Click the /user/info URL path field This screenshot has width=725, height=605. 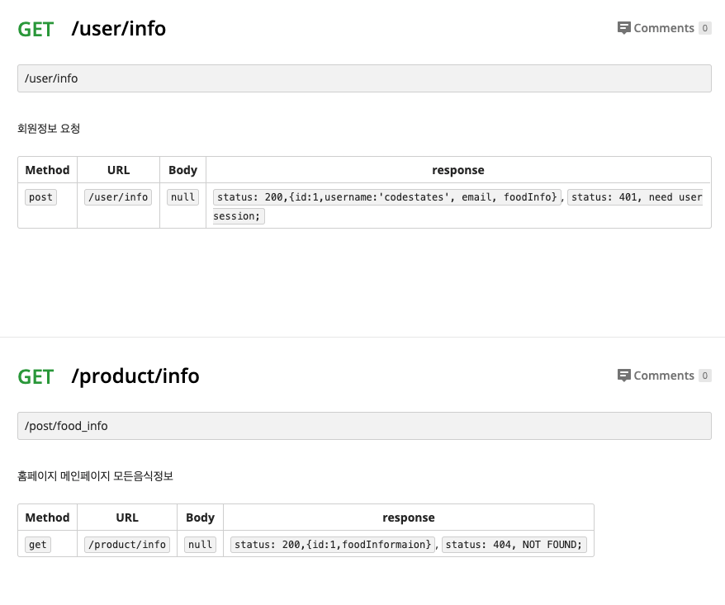(x=363, y=78)
